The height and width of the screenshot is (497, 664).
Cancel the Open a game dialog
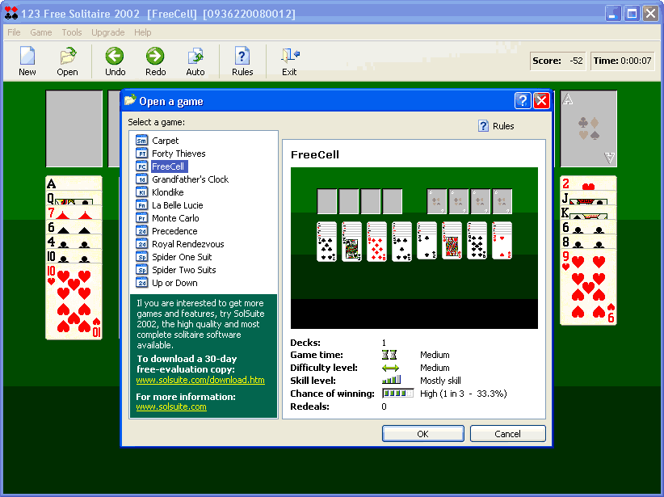507,433
